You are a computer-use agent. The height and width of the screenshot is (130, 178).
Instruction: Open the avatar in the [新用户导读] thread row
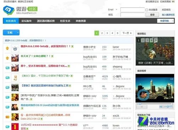pyautogui.click(x=15, y=97)
